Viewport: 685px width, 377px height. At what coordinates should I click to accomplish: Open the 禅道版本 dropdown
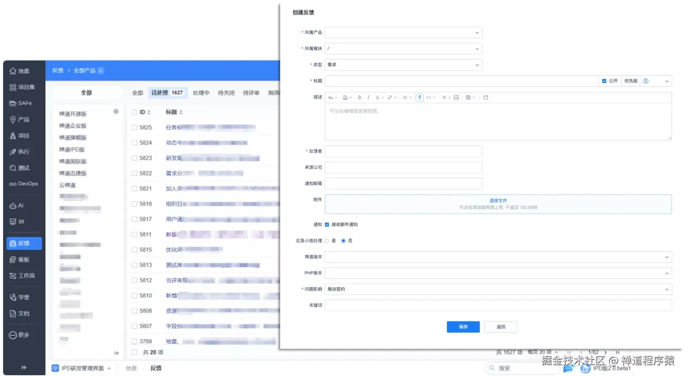pyautogui.click(x=498, y=257)
